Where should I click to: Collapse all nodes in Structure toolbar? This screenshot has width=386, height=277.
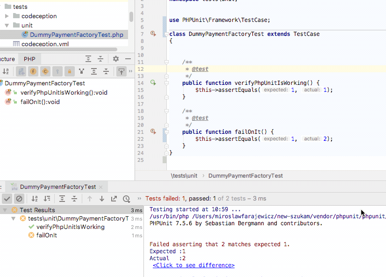click(106, 71)
